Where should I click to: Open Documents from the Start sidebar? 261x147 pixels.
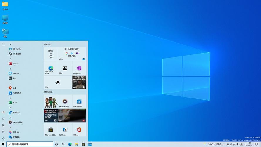3,119
